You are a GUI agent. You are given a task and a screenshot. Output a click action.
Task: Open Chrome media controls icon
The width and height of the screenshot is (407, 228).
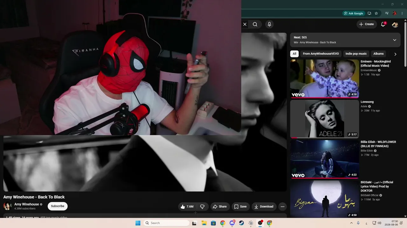(387, 13)
